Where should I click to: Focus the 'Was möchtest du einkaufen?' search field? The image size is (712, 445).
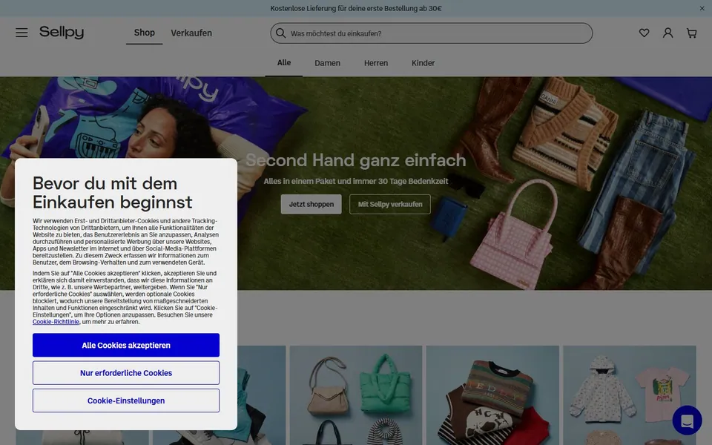coord(432,33)
